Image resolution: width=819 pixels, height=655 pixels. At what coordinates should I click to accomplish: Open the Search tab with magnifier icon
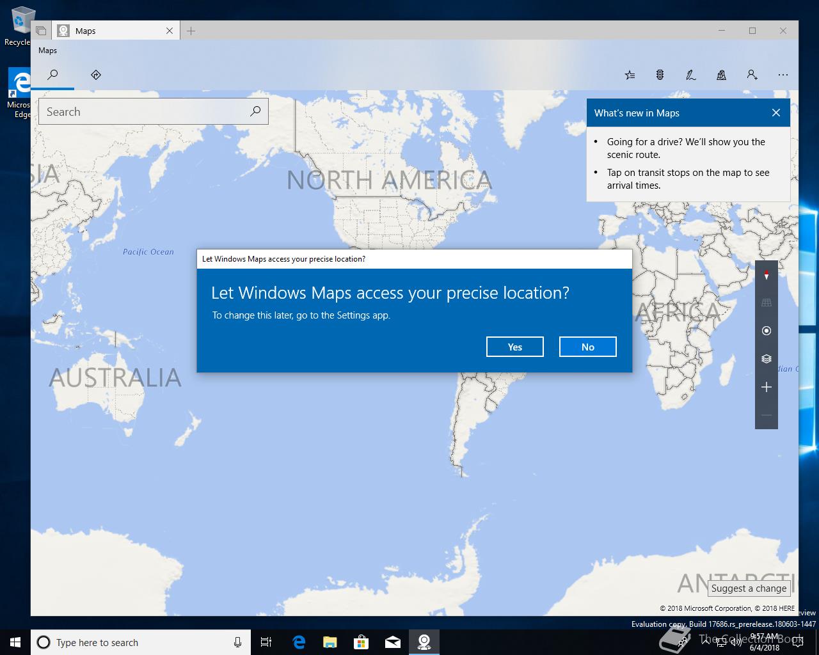[53, 75]
